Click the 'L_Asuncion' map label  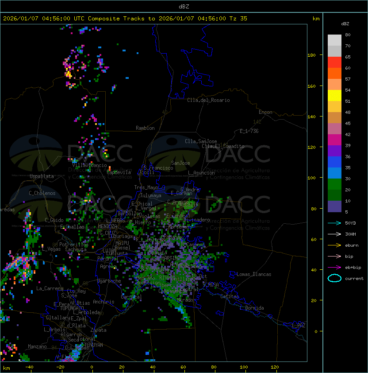click(x=201, y=173)
